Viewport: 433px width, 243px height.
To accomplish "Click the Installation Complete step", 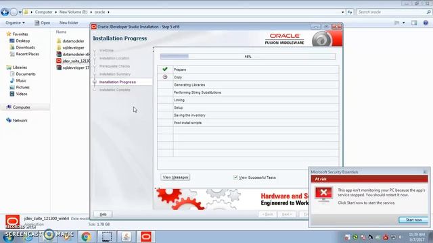I will click(114, 90).
